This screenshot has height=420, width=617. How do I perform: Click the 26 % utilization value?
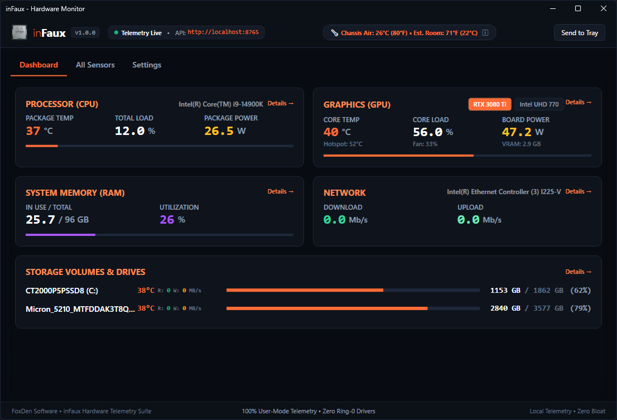click(172, 220)
